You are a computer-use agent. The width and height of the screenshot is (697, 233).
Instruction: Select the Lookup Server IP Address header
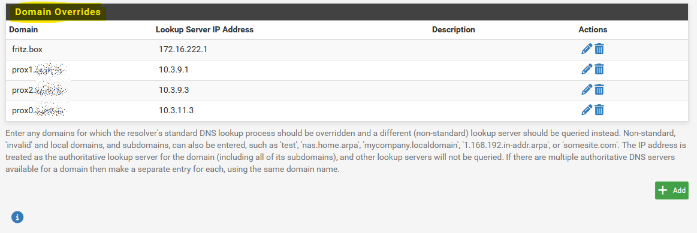[204, 30]
